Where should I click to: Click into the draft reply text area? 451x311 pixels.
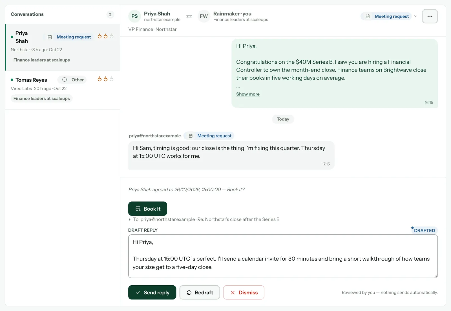283,256
